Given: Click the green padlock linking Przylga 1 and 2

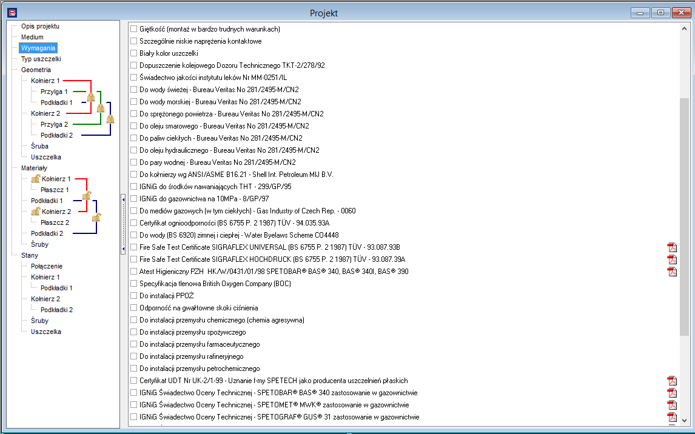Looking at the screenshot, I should (101, 108).
